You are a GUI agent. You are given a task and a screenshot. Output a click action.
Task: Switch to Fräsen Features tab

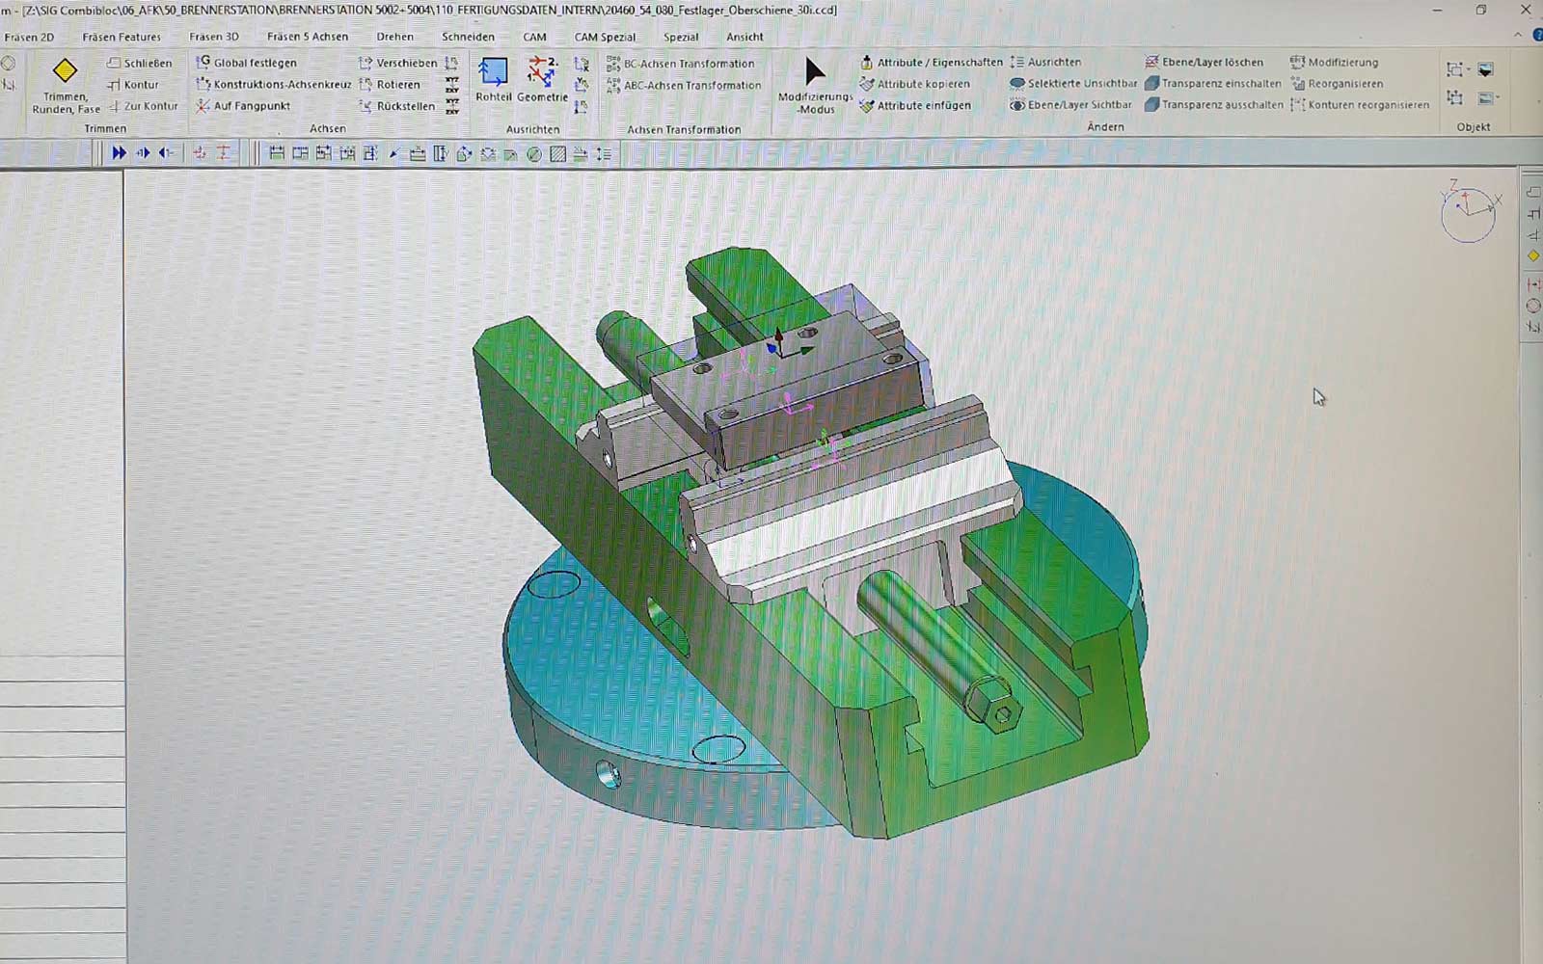122,37
